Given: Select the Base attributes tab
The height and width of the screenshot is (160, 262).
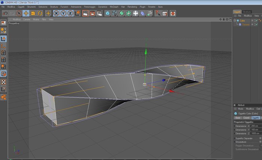Looking at the screenshot, I should (x=238, y=118).
